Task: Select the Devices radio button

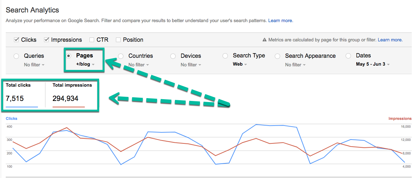Action: pos(173,56)
